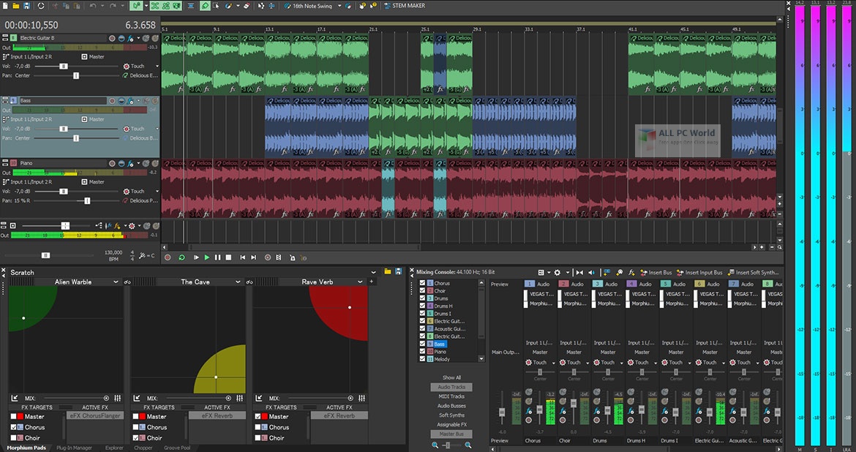Hide Chorus channel in Mixing Console list
Viewport: 856px width, 452px height.
[x=422, y=283]
